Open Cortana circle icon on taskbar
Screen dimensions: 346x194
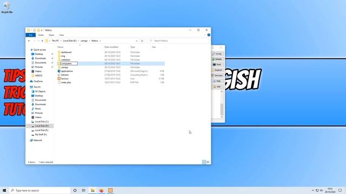tap(75, 190)
